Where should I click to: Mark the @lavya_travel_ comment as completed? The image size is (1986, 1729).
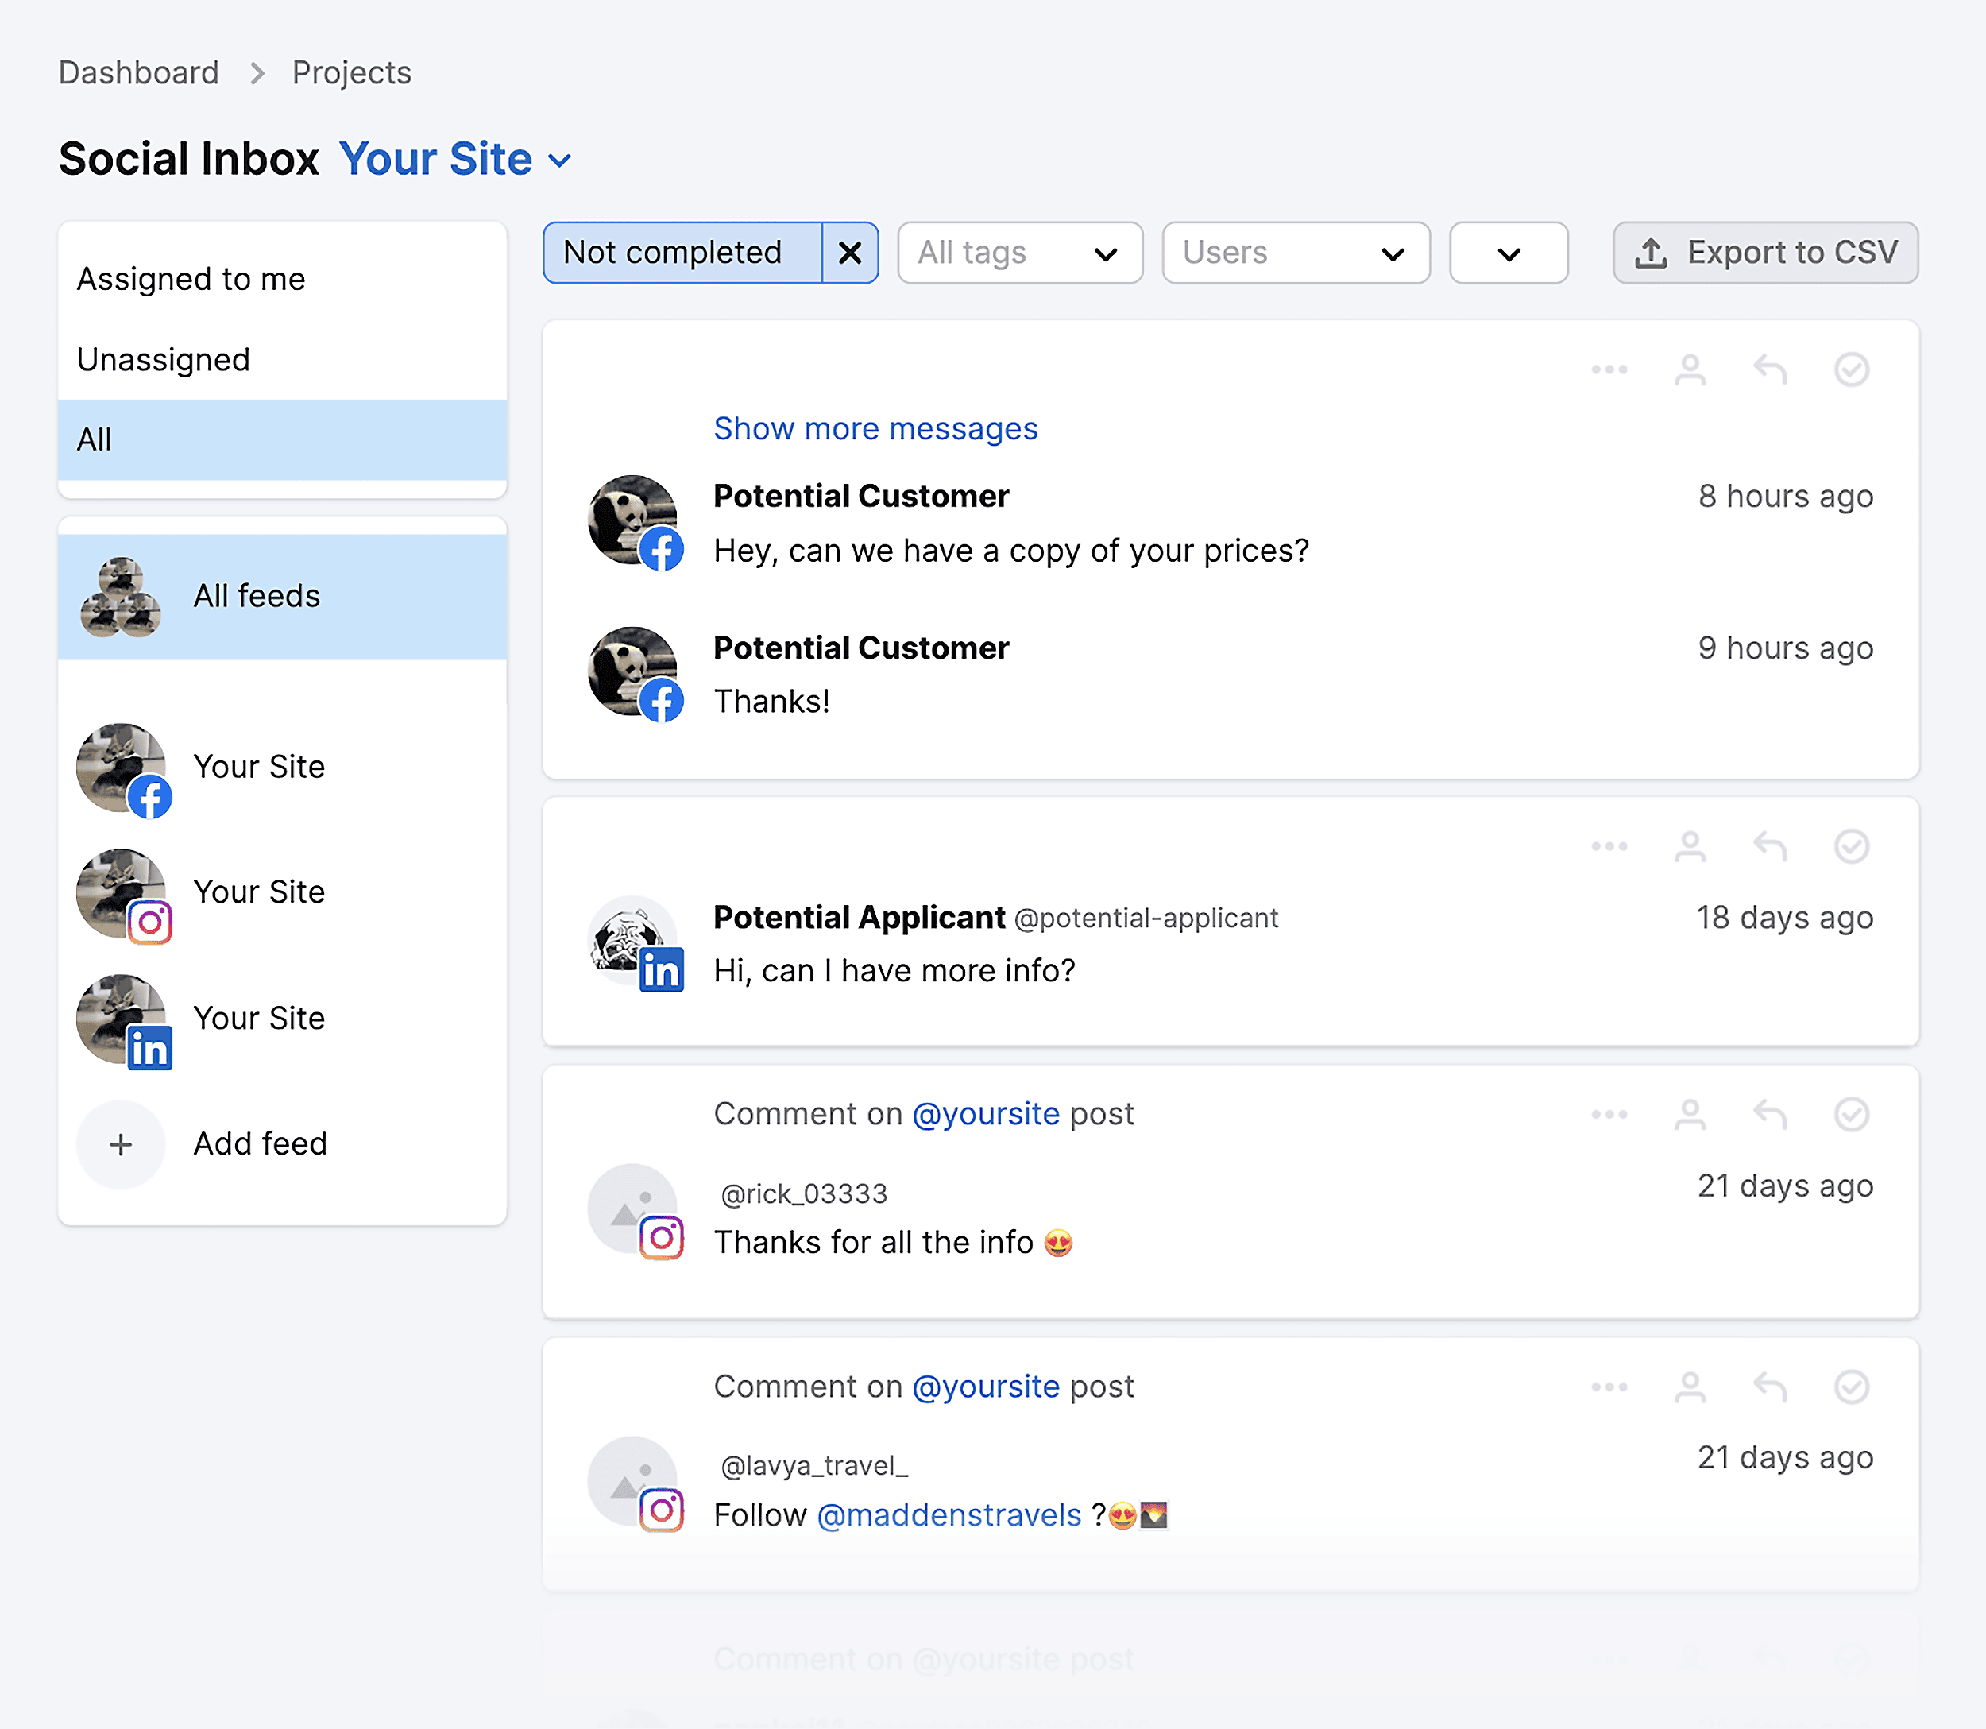click(x=1851, y=1387)
